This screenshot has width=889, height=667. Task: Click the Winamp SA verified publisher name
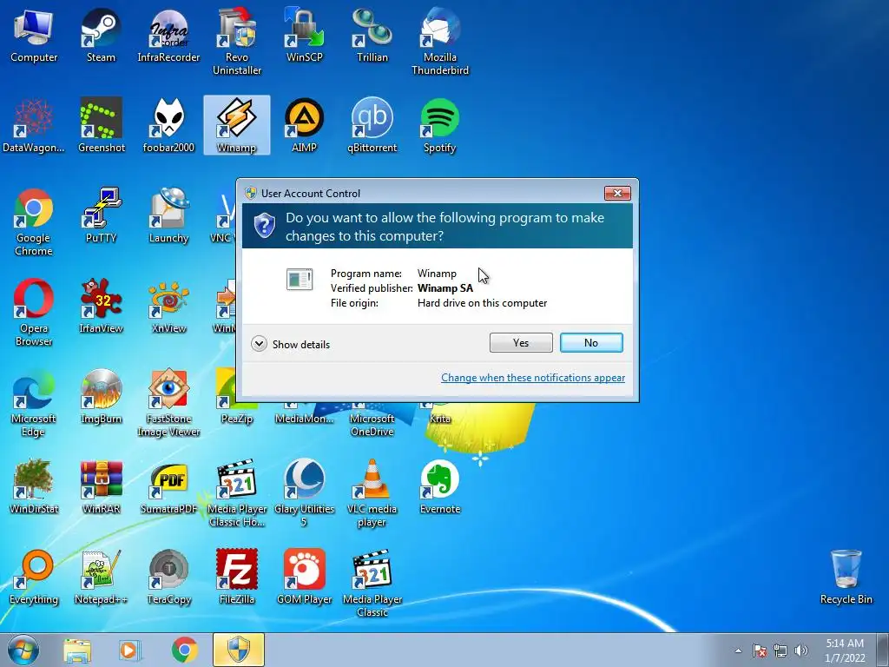(445, 288)
